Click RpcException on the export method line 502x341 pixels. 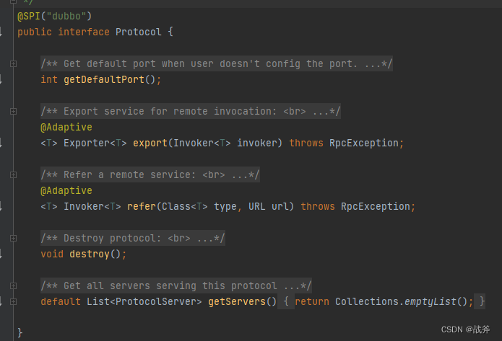click(x=364, y=143)
